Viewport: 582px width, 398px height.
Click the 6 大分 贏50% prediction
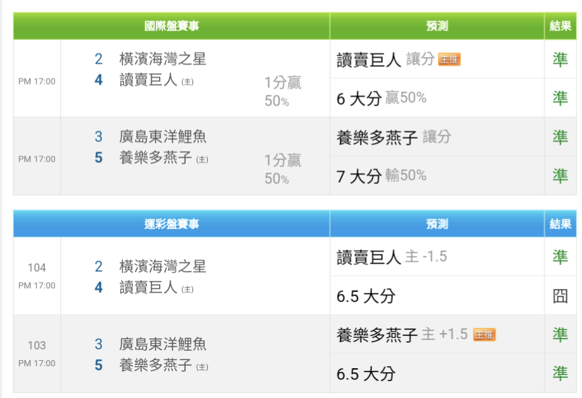[381, 98]
